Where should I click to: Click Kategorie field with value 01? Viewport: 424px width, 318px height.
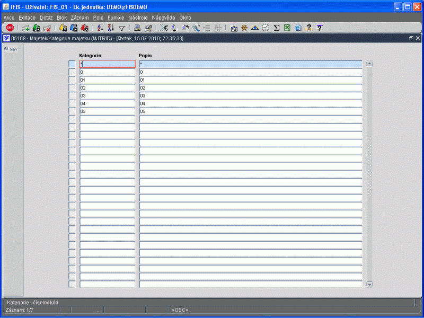tap(108, 80)
